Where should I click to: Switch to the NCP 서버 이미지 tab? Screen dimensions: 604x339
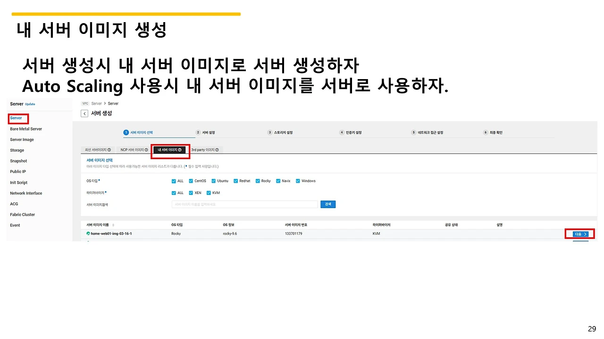134,149
